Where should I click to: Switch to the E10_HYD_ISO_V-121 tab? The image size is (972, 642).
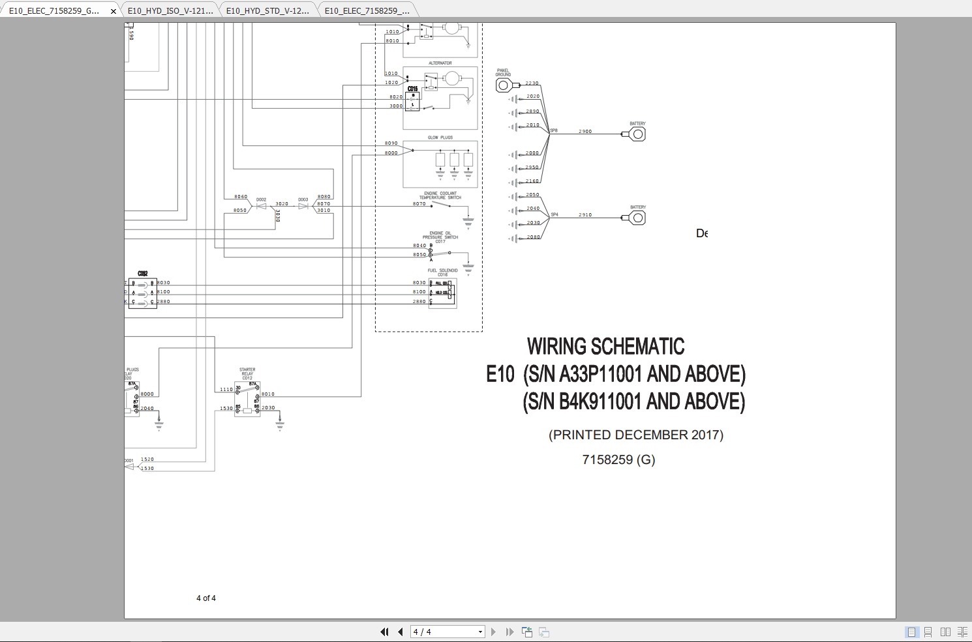click(x=170, y=10)
